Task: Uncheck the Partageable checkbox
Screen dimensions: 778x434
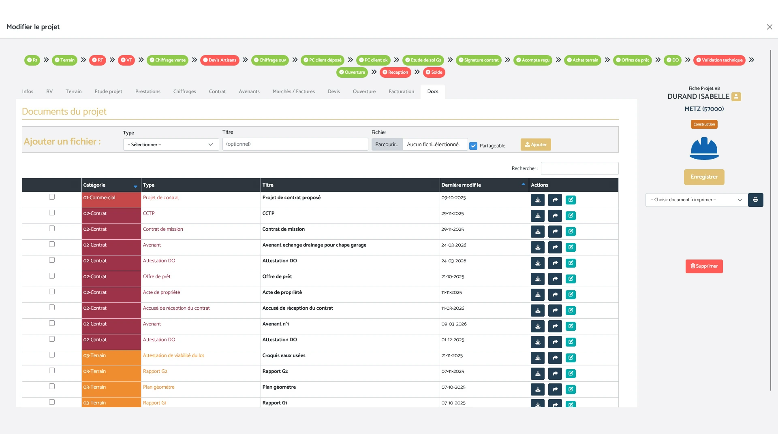Action: [473, 146]
